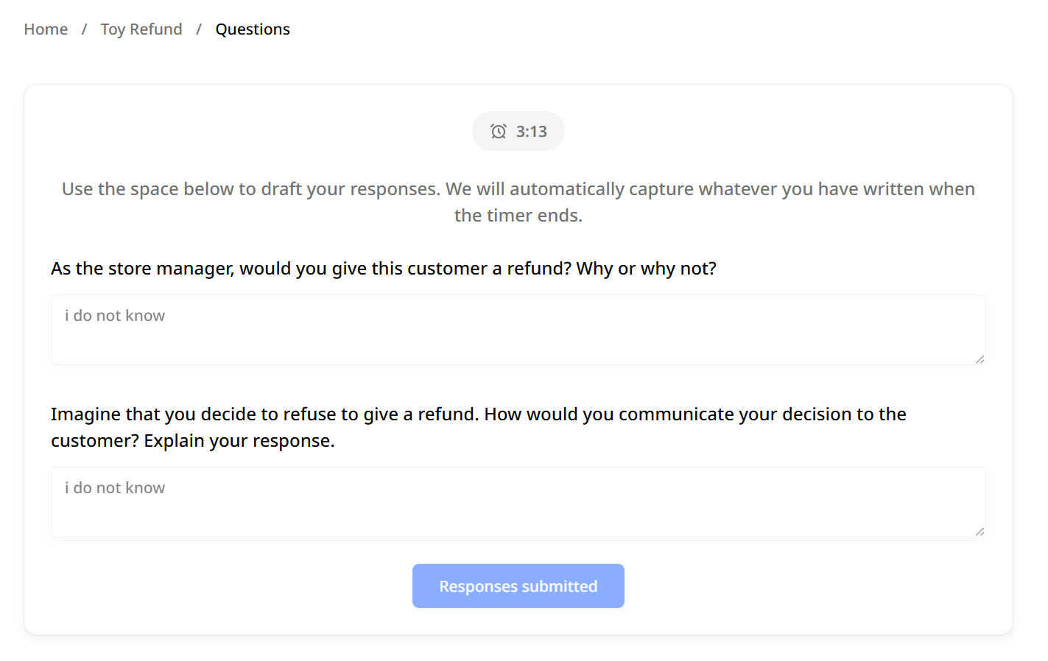1048x661 pixels.
Task: Click the timer countdown reading 3:13
Action: point(532,131)
